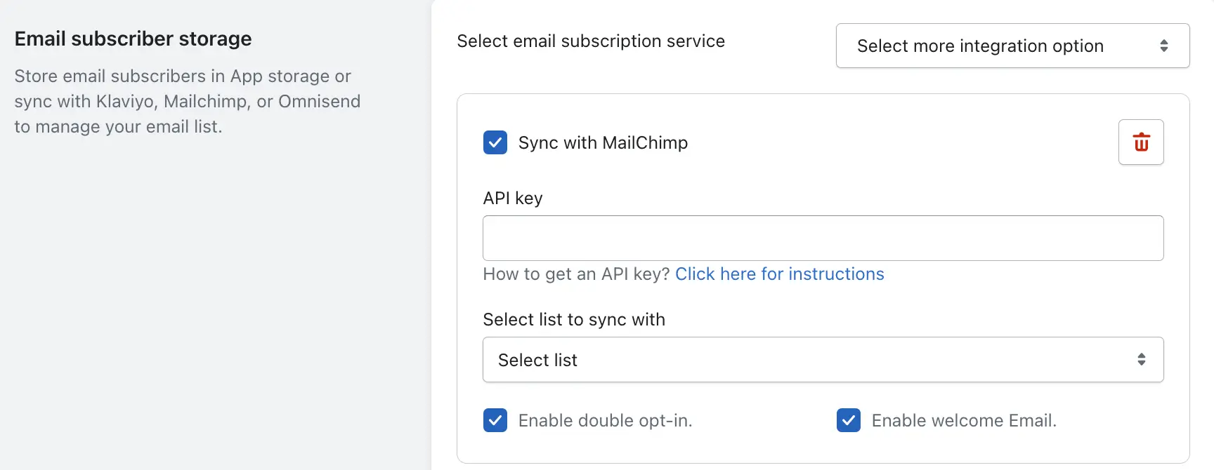The height and width of the screenshot is (470, 1214).
Task: Click the Select list to sync with label
Action: tap(574, 319)
